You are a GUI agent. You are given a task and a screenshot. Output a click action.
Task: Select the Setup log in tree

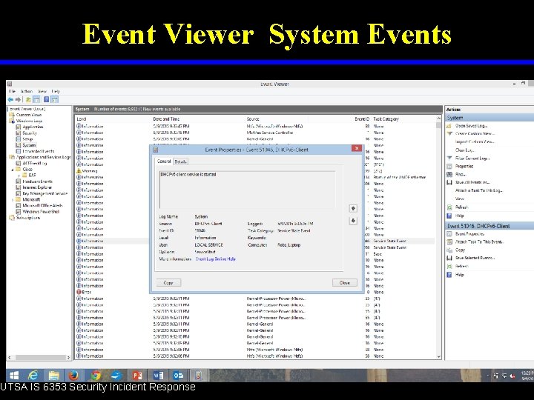(x=27, y=139)
